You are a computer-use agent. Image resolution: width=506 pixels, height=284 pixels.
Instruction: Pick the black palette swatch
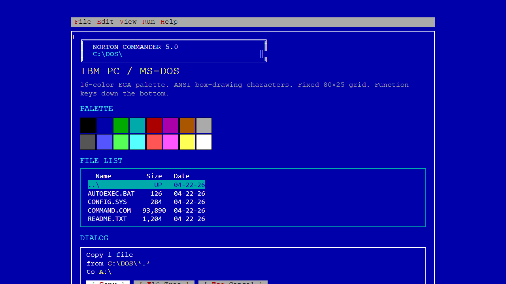click(88, 125)
